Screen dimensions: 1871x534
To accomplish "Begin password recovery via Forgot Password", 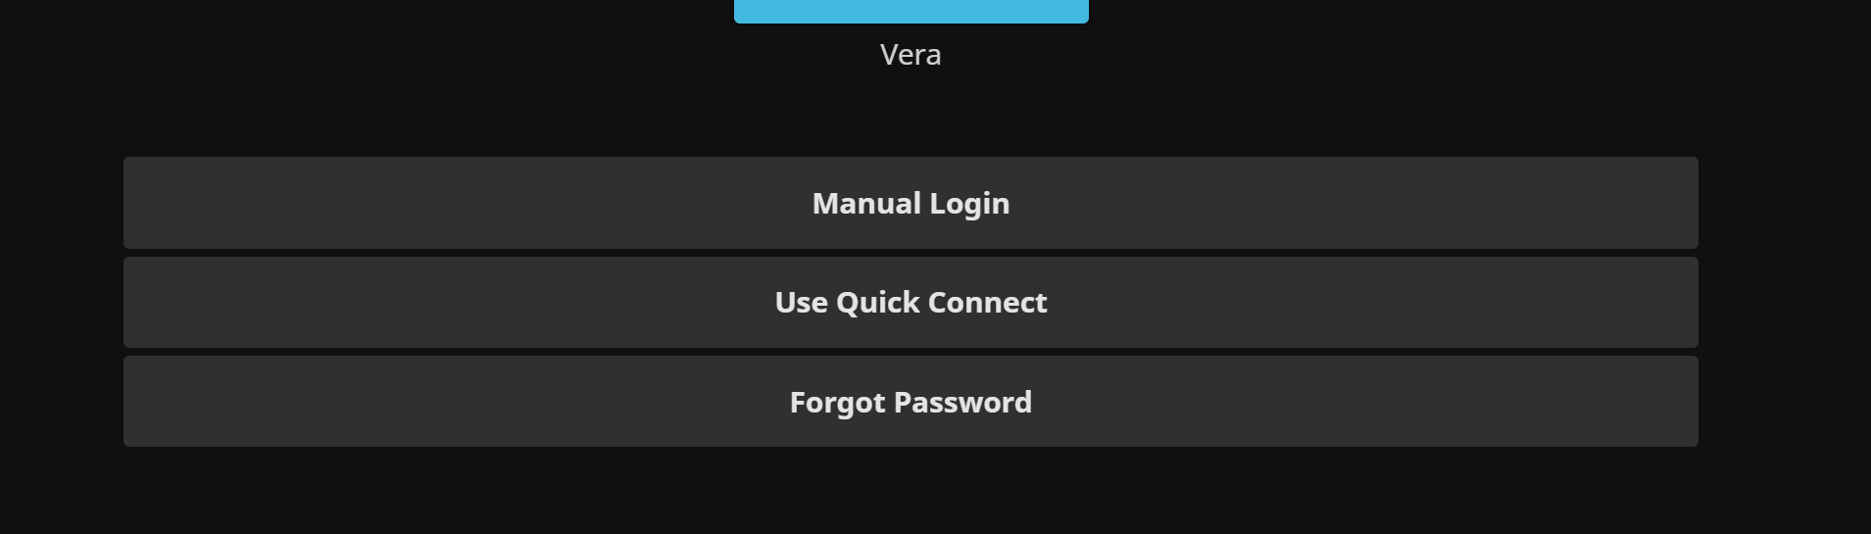I will tap(911, 402).
